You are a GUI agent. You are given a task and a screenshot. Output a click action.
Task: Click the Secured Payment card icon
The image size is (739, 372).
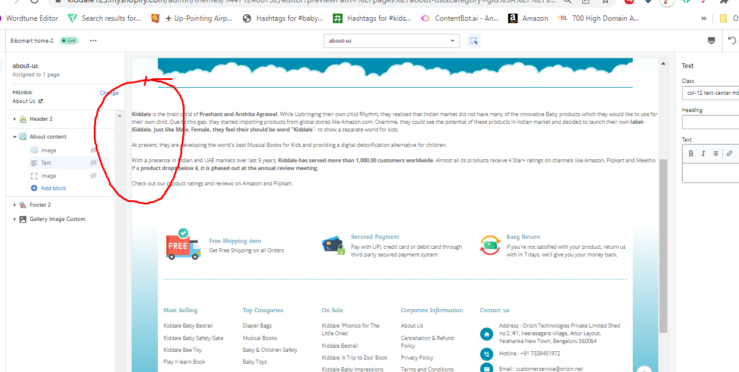pos(333,245)
